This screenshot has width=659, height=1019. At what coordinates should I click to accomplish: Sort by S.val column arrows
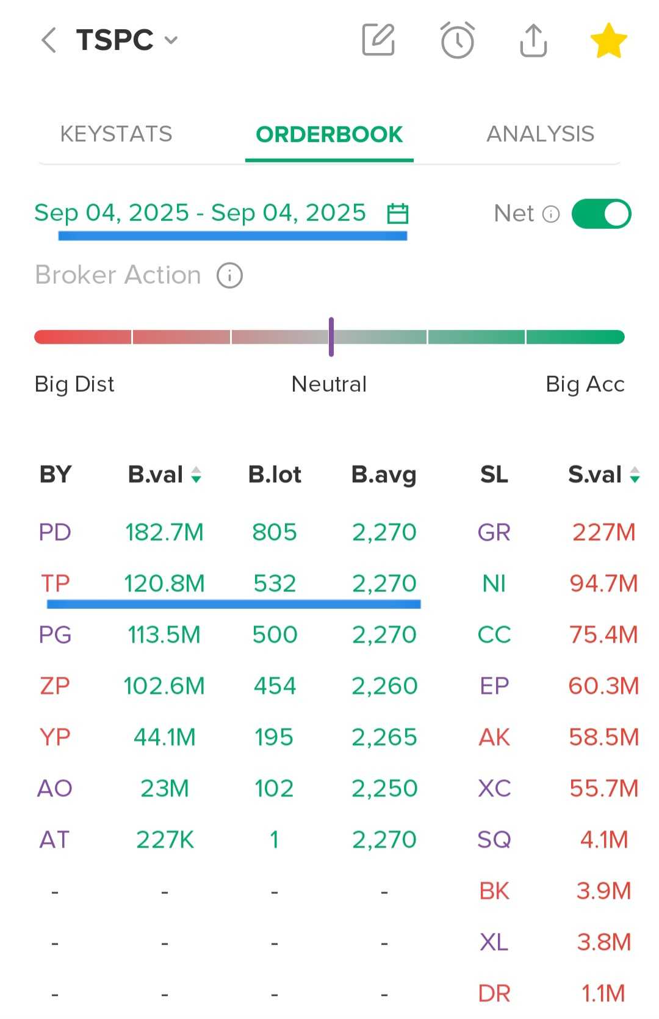click(x=635, y=475)
